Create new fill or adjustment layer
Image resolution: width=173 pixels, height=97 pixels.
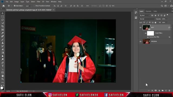159,91
